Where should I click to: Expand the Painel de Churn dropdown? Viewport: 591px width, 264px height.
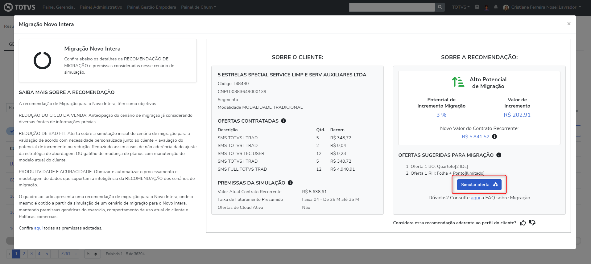[x=198, y=7]
